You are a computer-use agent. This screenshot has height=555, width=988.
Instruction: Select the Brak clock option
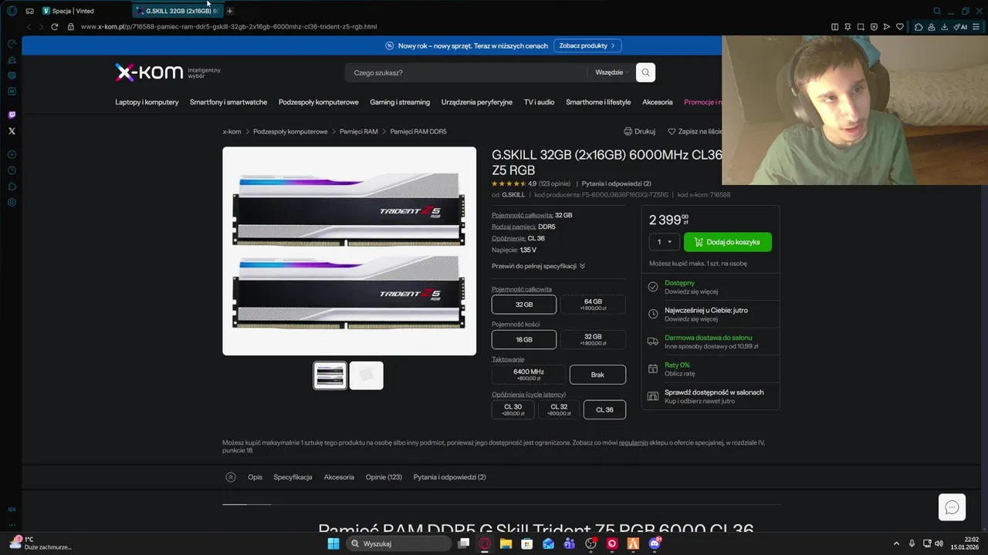(x=597, y=375)
